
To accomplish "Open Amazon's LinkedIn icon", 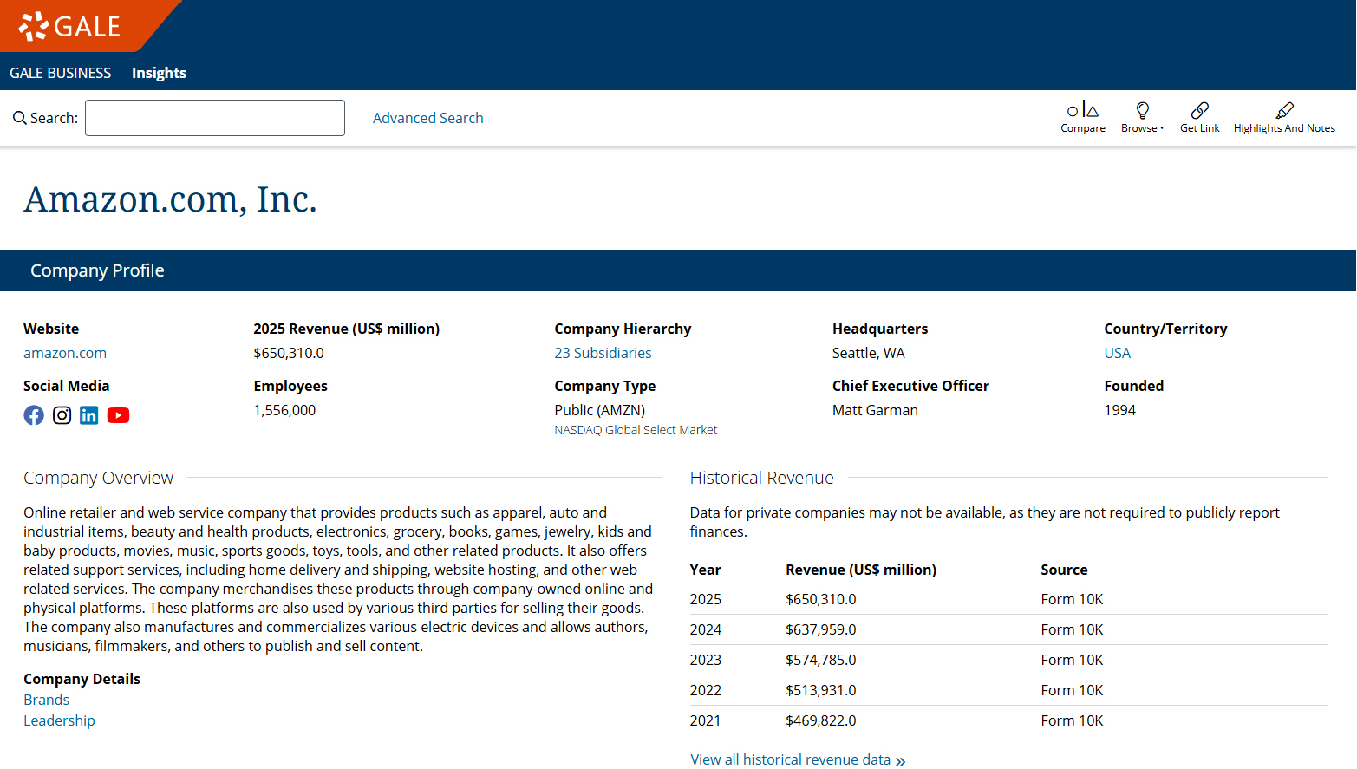I will pyautogui.click(x=89, y=415).
